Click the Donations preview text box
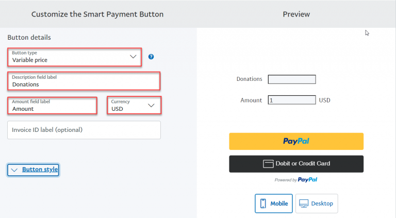 coord(292,79)
